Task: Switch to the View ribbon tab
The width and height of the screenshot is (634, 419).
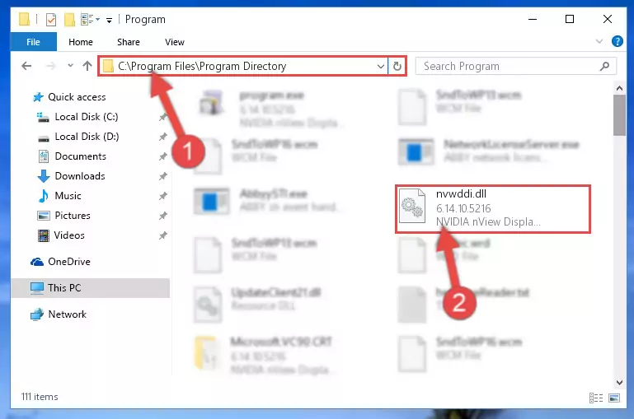Action: point(174,42)
